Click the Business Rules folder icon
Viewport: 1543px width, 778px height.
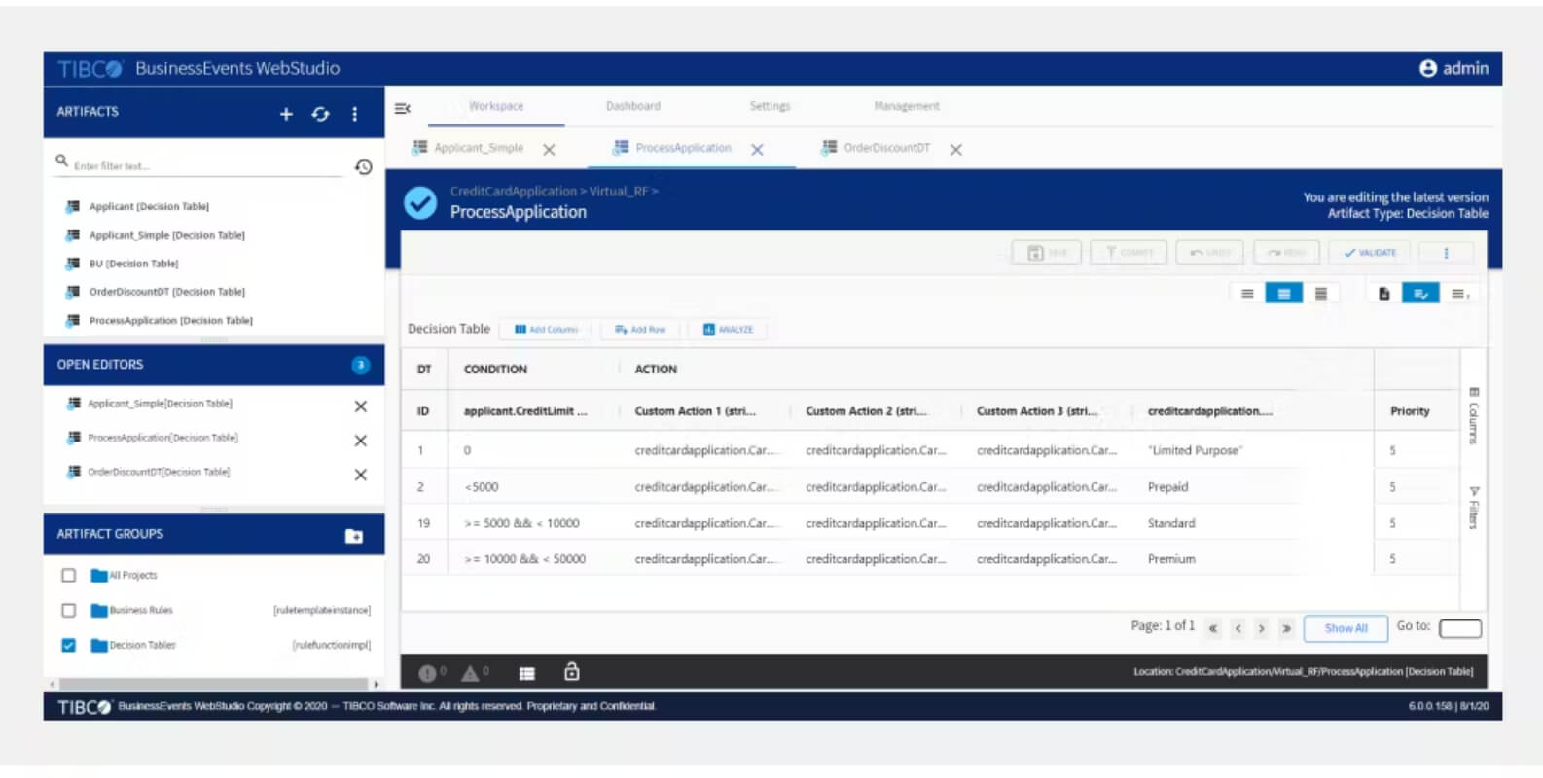pyautogui.click(x=98, y=611)
